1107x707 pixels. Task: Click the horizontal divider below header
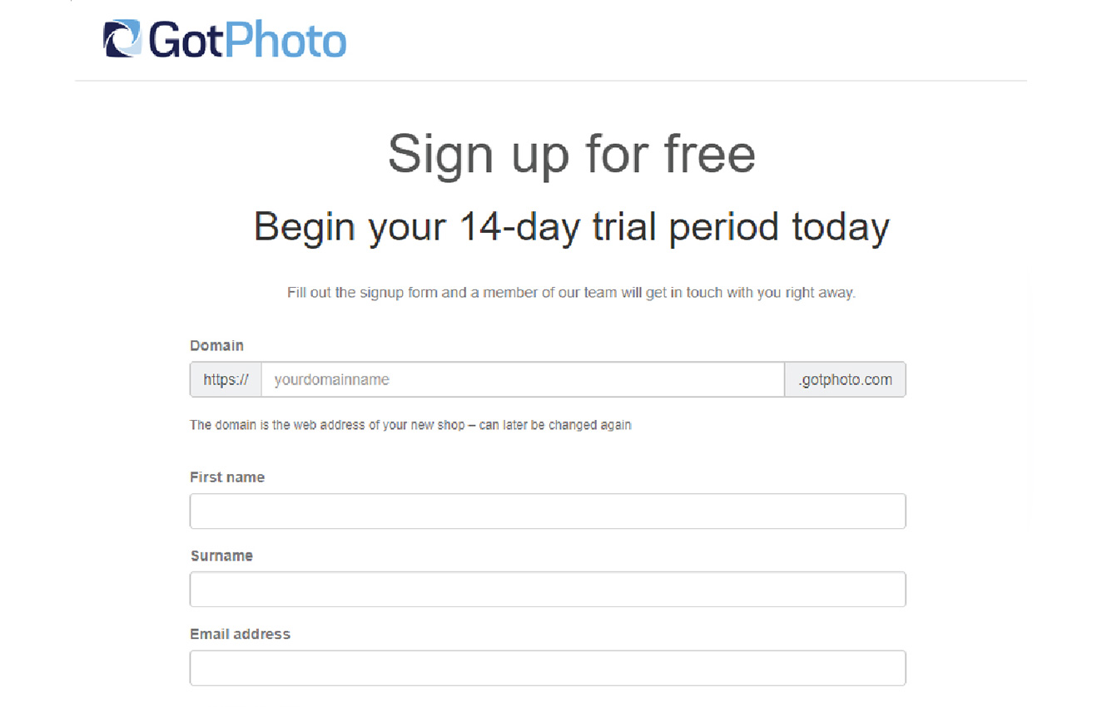coord(551,81)
